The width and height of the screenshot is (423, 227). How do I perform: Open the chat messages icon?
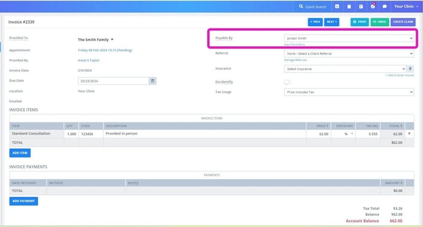coord(385,6)
